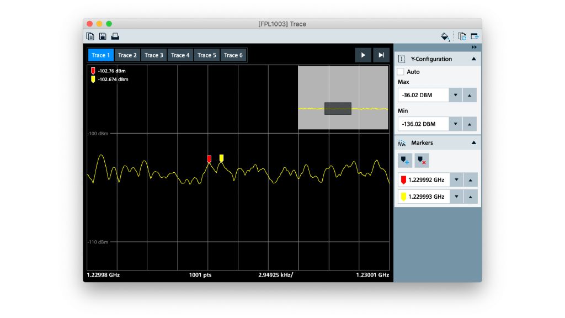Increase the Min value with up arrow
Viewport: 565px width, 318px height.
pos(470,124)
